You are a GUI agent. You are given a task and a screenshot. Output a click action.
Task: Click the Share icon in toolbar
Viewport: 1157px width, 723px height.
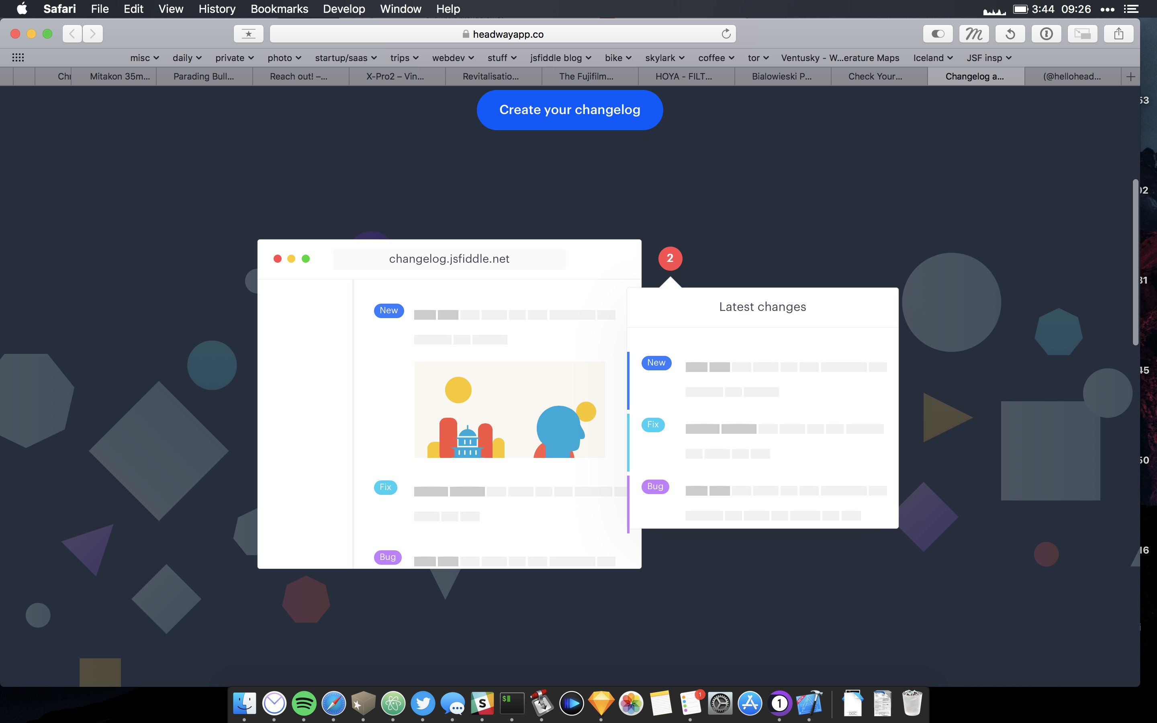(1118, 33)
